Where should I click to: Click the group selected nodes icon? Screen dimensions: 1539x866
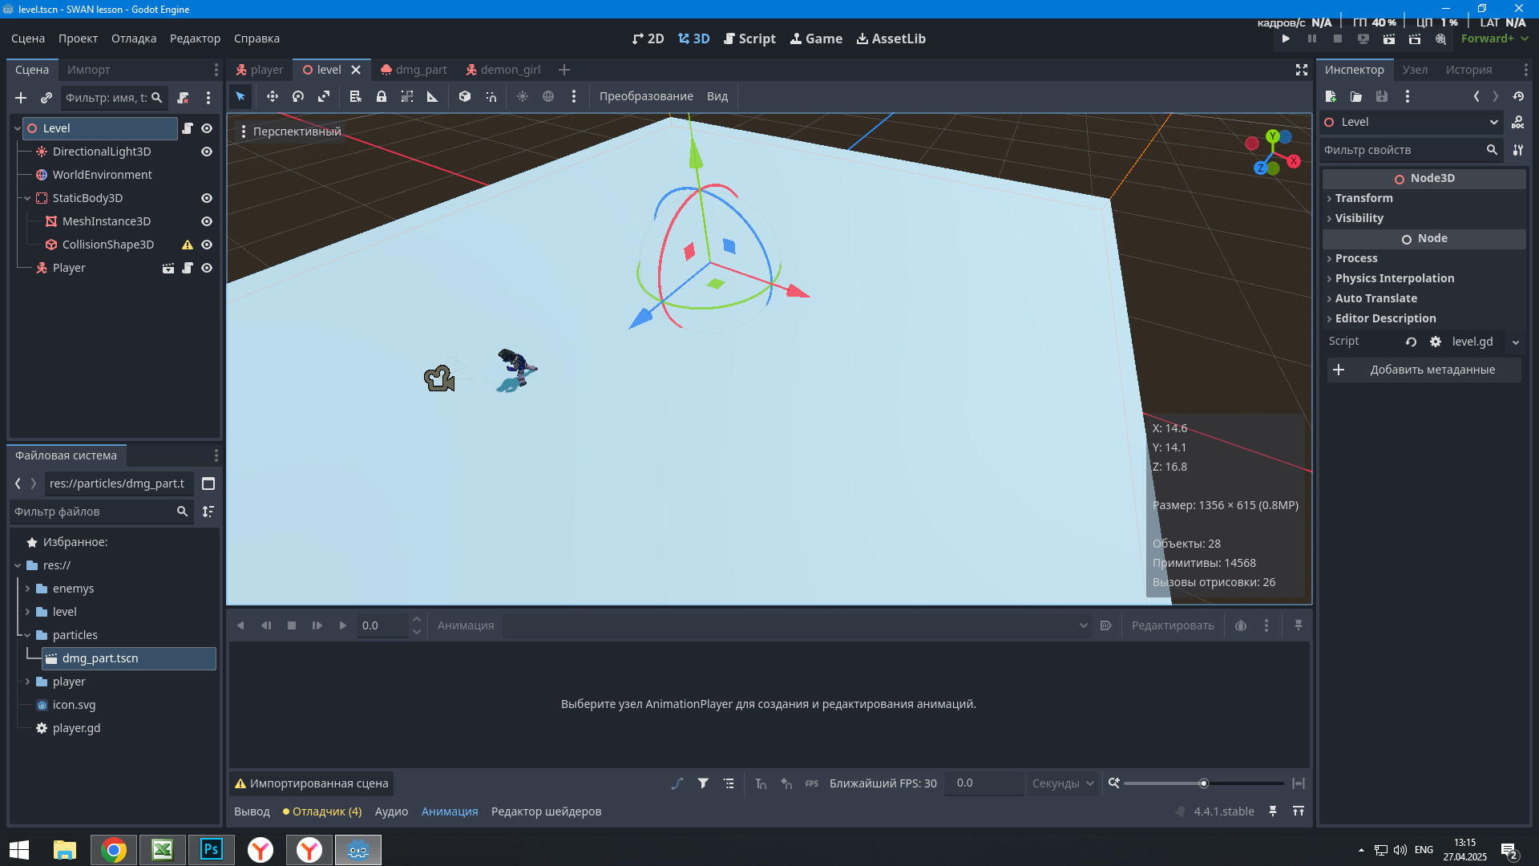(x=407, y=96)
